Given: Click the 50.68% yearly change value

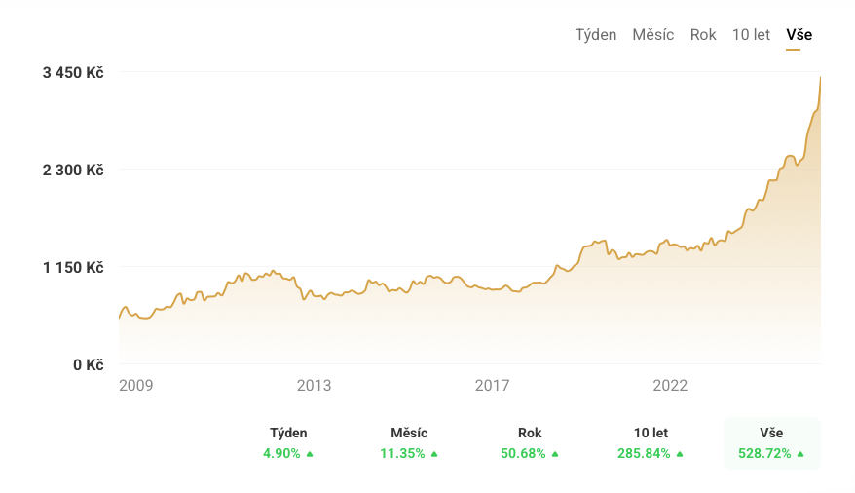Looking at the screenshot, I should point(523,454).
